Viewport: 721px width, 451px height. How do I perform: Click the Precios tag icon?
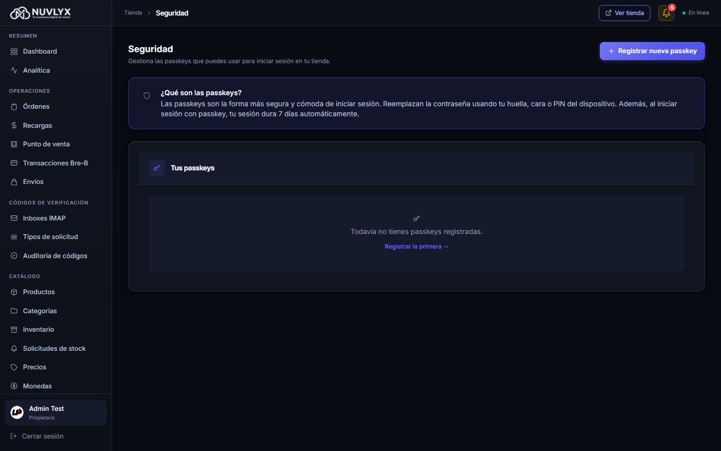pyautogui.click(x=14, y=367)
